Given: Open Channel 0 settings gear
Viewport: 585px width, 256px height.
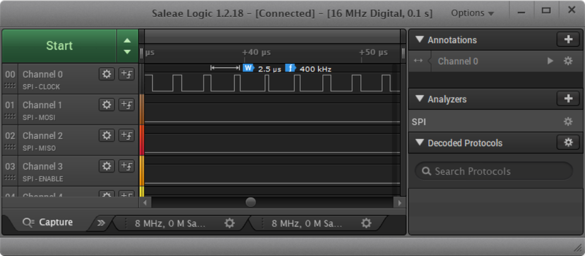Looking at the screenshot, I should [107, 74].
